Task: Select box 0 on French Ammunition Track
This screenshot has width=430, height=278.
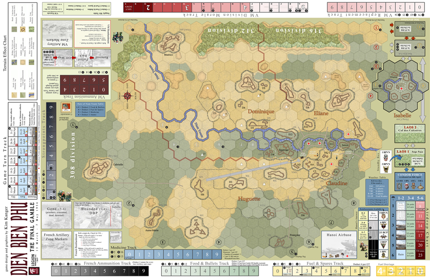Action: click(x=56, y=271)
